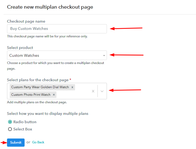Click the "Select product" field label
The width and height of the screenshot is (196, 149).
click(x=20, y=48)
